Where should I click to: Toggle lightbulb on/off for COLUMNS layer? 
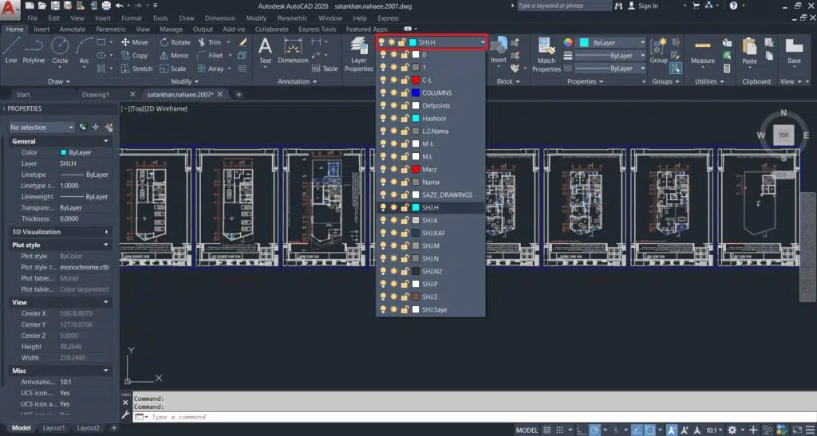(x=382, y=92)
